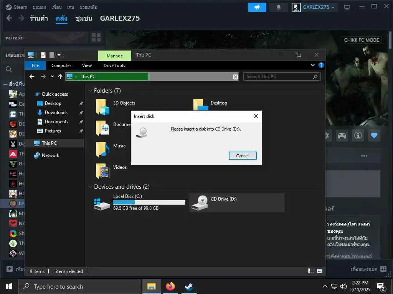
Task: Open Steam friends and chat link
Action: (369, 269)
